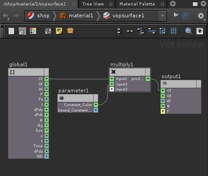Toggle list mode display icon
The image size is (208, 176).
pyautogui.click(x=11, y=31)
